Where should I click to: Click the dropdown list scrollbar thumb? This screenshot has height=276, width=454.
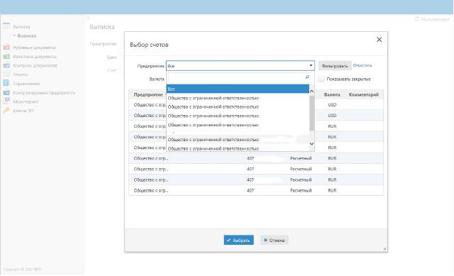(x=312, y=113)
